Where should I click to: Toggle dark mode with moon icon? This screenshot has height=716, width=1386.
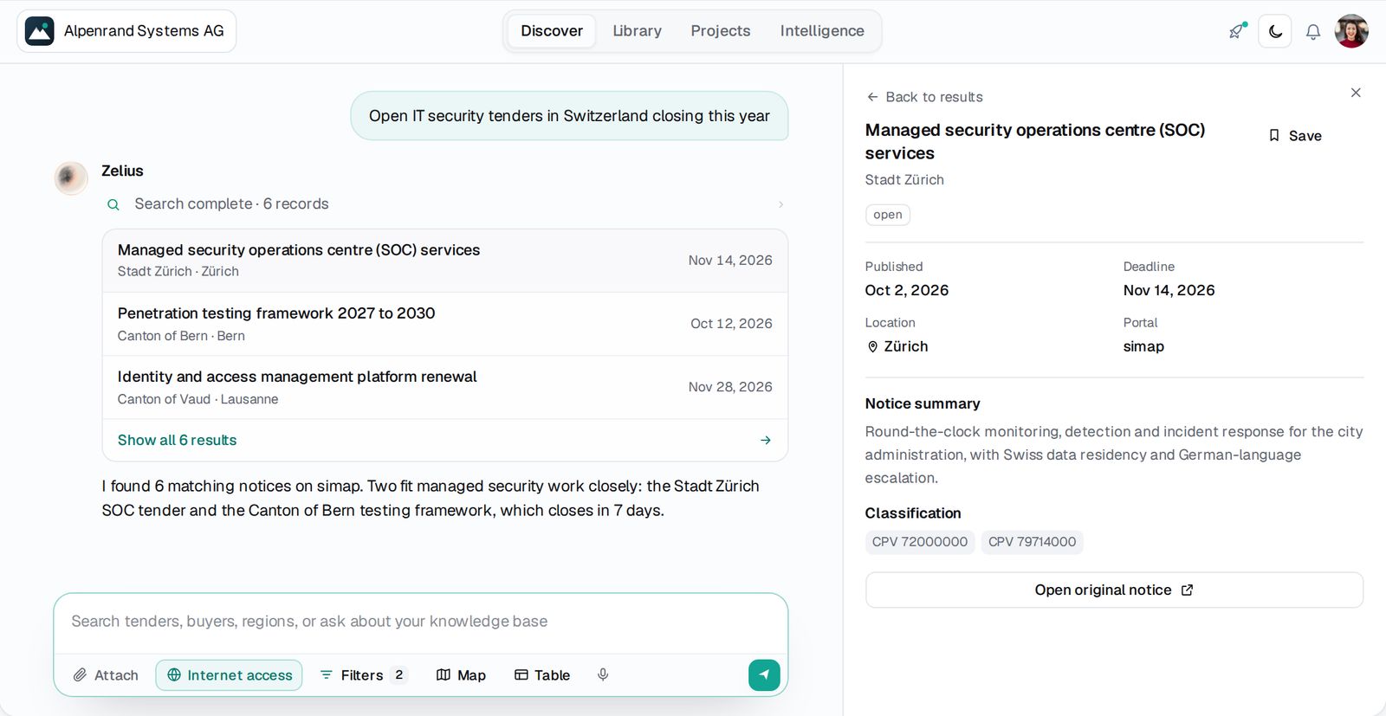pyautogui.click(x=1275, y=31)
